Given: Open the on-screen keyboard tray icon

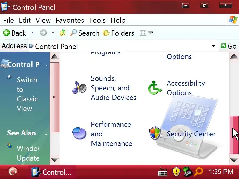Looking at the screenshot, I should 163,172.
